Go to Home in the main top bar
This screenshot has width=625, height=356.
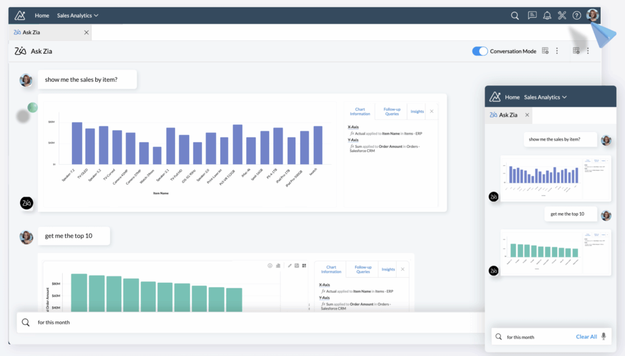(42, 15)
